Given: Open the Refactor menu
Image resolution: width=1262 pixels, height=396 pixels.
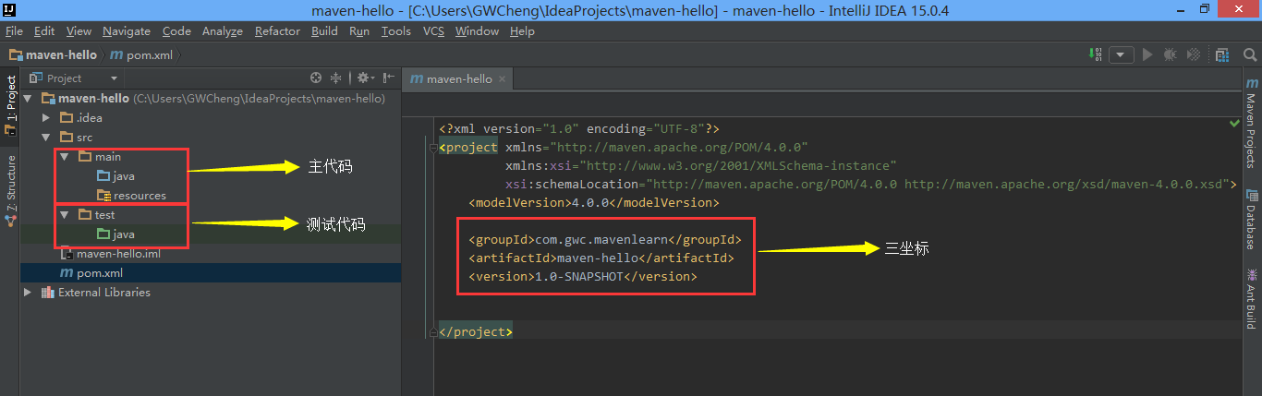Looking at the screenshot, I should (x=277, y=30).
